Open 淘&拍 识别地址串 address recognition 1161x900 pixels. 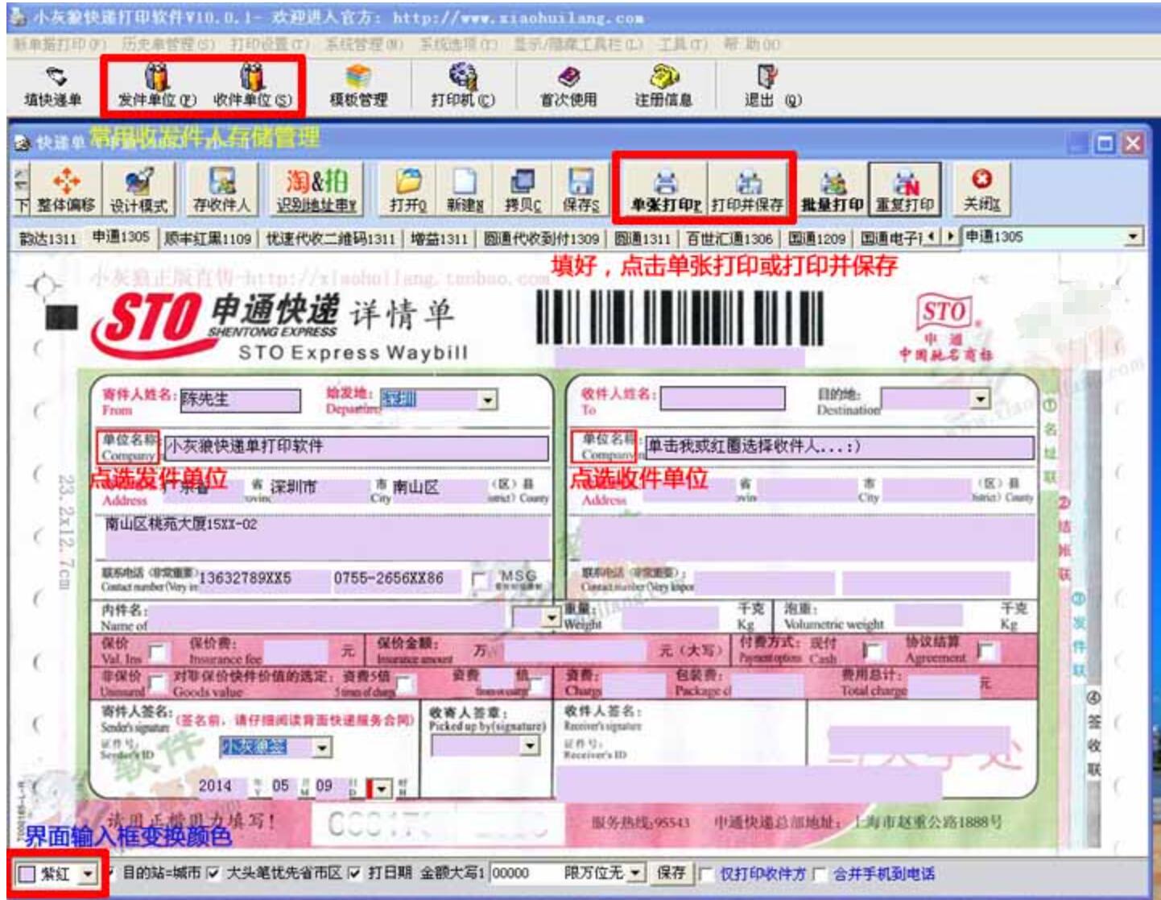[x=316, y=190]
